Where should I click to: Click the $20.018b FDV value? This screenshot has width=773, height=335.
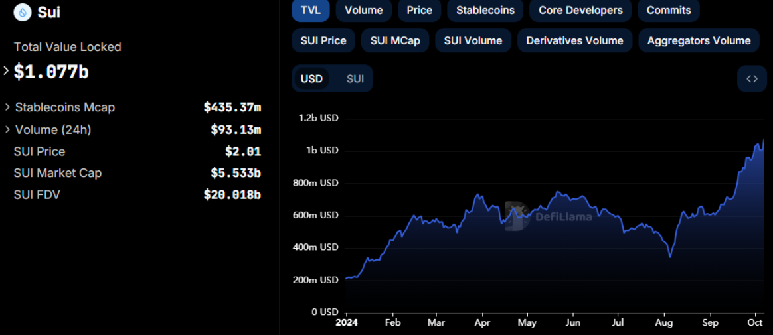click(232, 194)
